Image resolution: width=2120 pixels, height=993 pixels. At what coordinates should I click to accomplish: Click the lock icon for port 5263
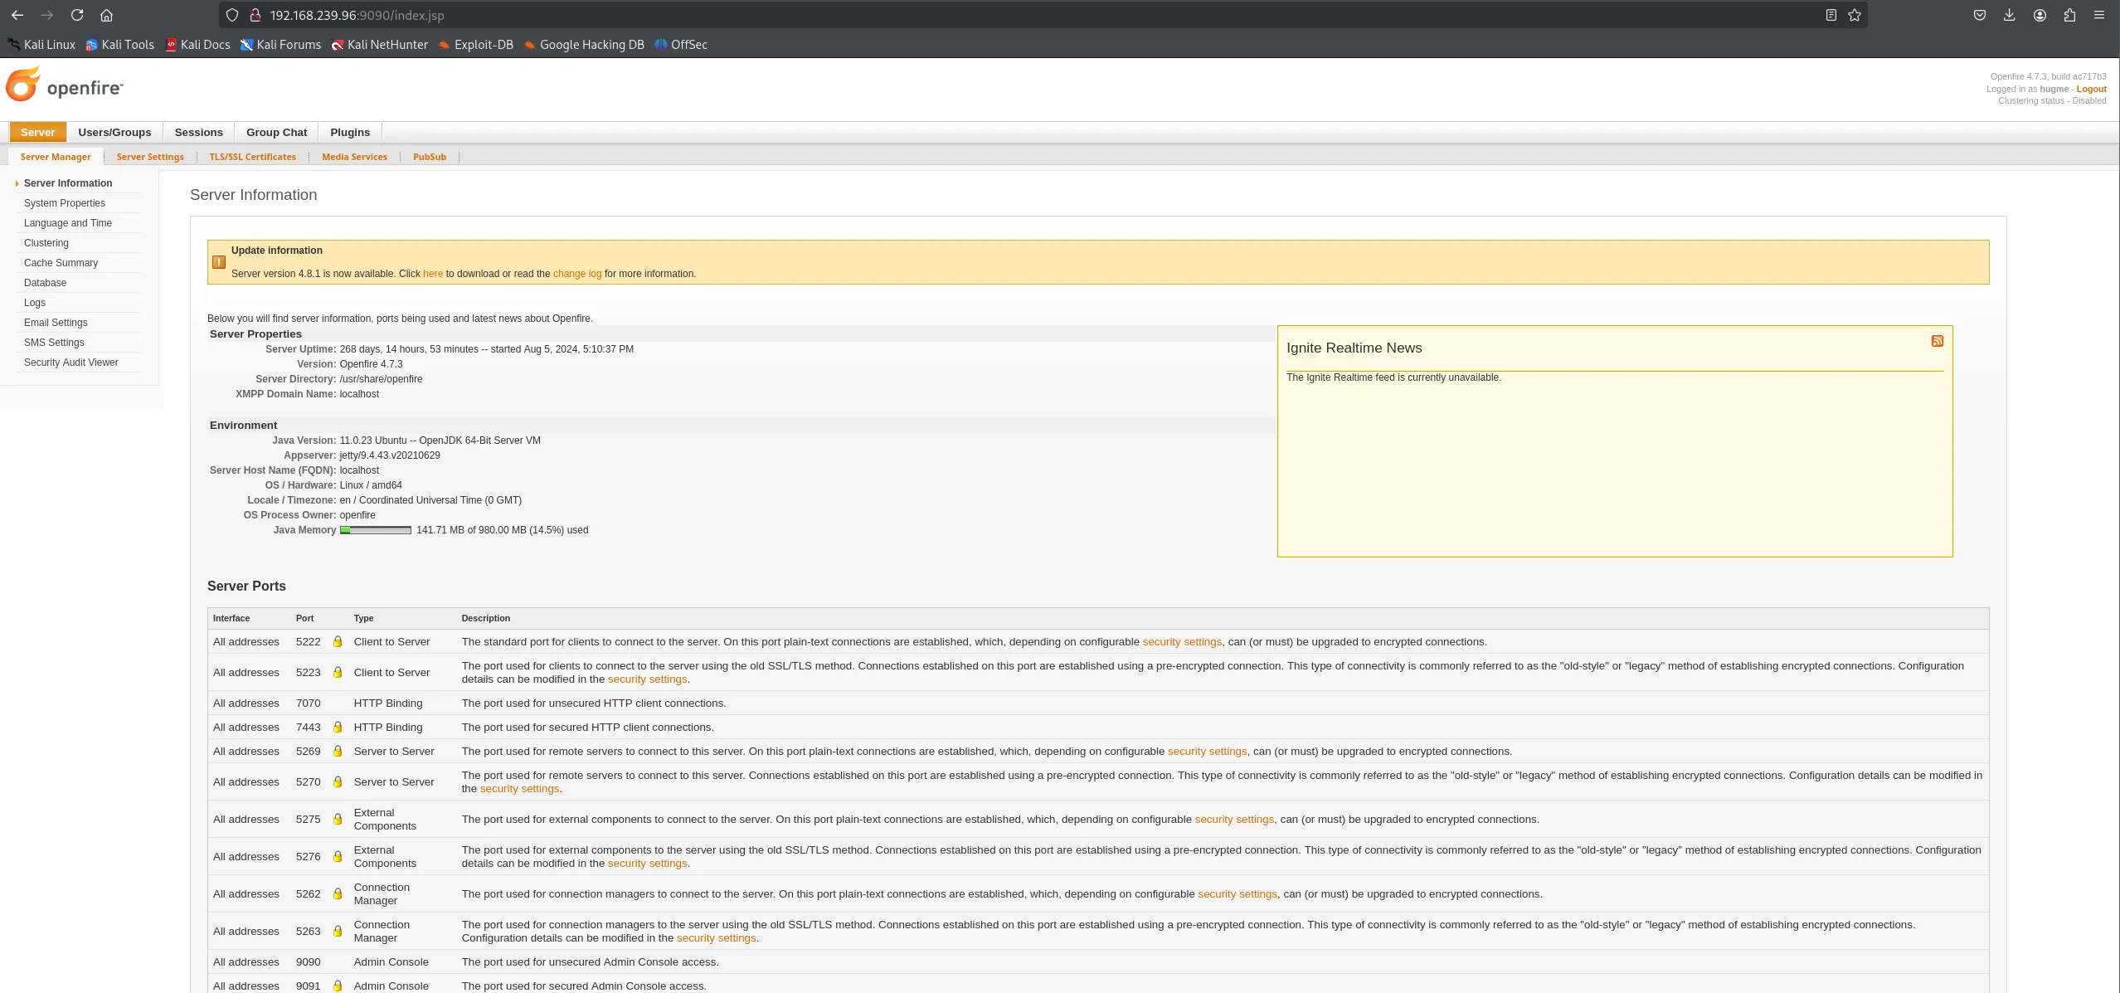pyautogui.click(x=338, y=931)
